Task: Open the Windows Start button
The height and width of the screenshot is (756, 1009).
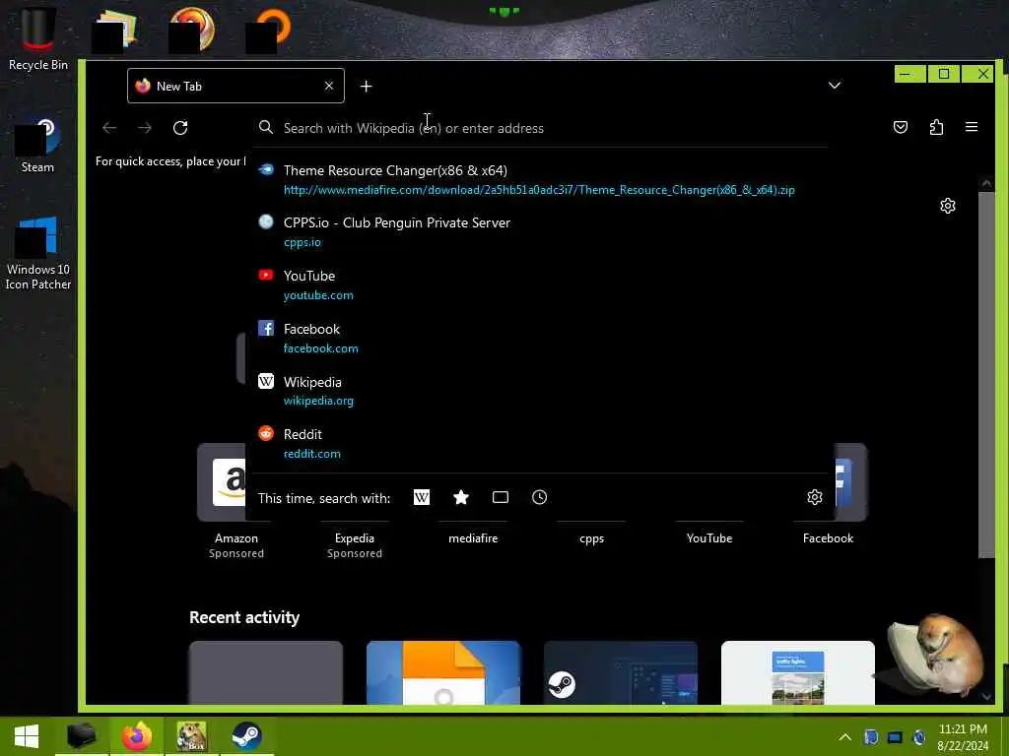Action: 27,736
